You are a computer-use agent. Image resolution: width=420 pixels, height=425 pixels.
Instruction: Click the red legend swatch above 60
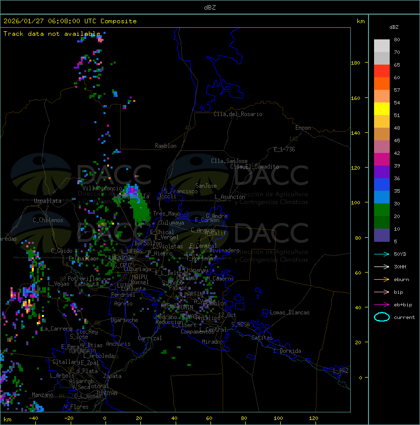click(382, 71)
